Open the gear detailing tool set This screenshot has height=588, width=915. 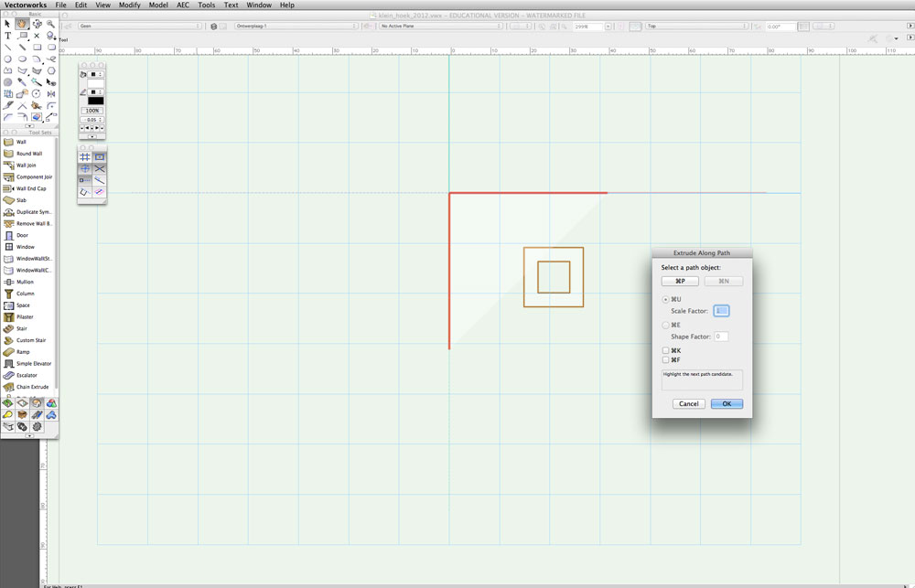tap(37, 426)
